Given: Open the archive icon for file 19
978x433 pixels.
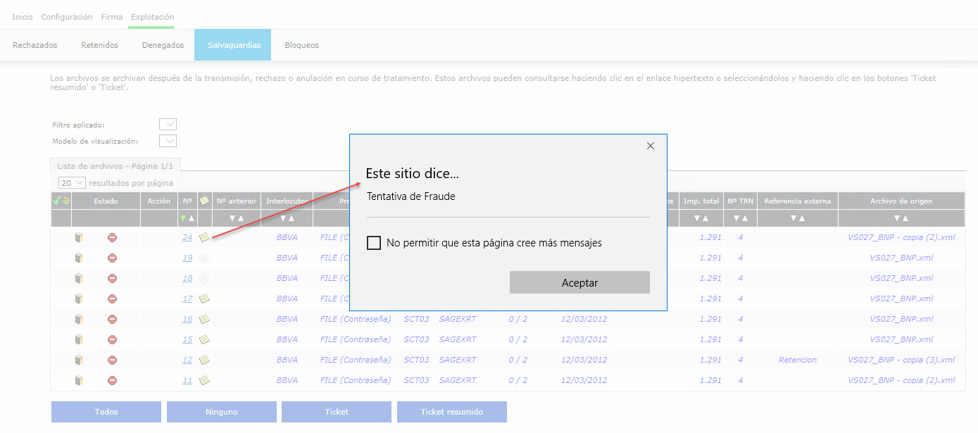Looking at the screenshot, I should point(80,258).
